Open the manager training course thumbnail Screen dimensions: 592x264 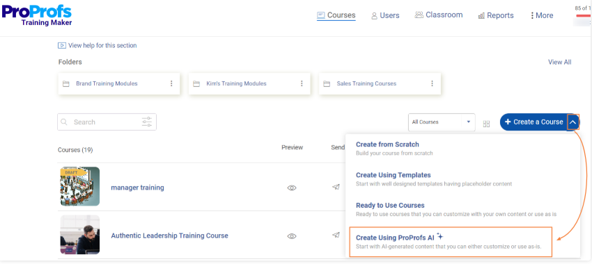[79, 186]
